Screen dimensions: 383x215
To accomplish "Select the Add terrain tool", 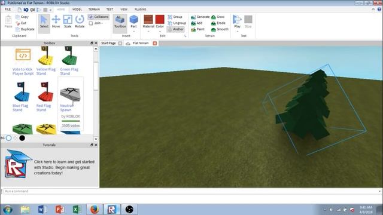I will pos(197,23).
